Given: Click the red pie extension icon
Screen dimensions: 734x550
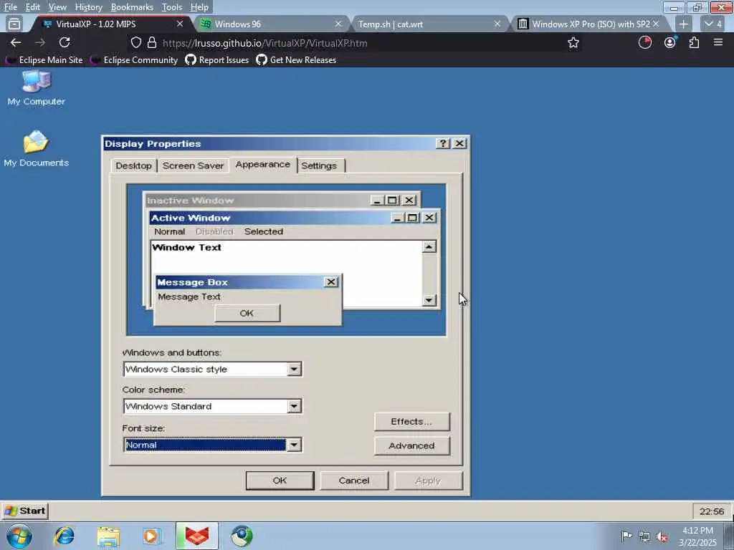Looking at the screenshot, I should [644, 42].
